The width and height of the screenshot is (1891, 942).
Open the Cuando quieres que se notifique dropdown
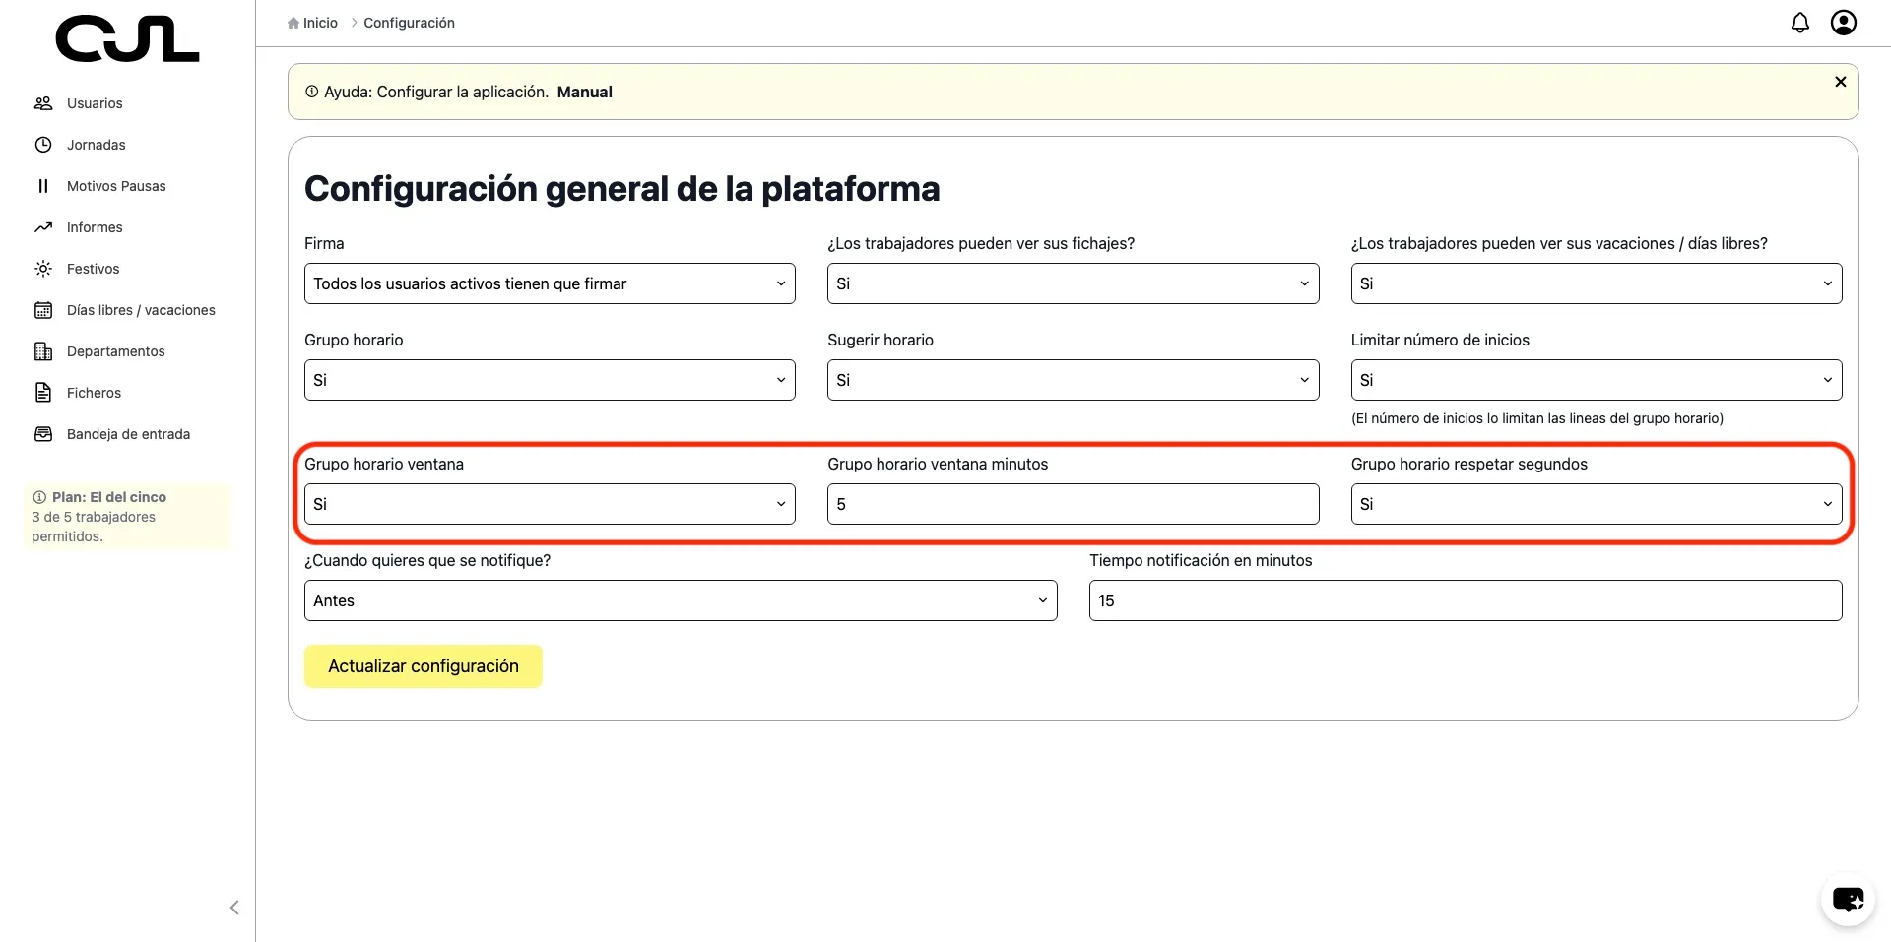click(x=681, y=600)
